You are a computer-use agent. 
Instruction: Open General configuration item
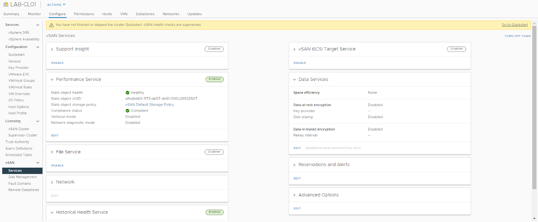pyautogui.click(x=14, y=61)
